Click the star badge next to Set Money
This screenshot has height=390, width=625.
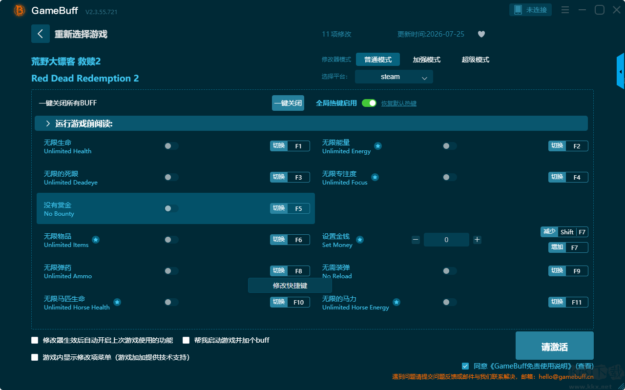click(x=360, y=240)
